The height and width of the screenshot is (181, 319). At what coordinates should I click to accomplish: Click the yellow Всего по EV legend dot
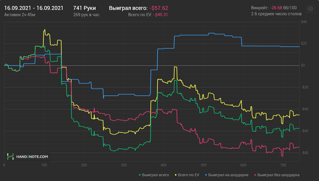175,175
